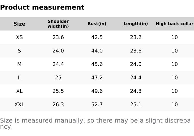
Task: Click the High back collar header
Action: coord(174,24)
